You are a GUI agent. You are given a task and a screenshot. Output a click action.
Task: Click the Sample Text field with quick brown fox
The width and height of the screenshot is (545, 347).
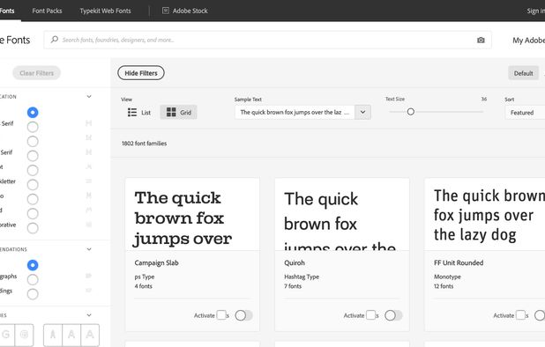(x=295, y=113)
